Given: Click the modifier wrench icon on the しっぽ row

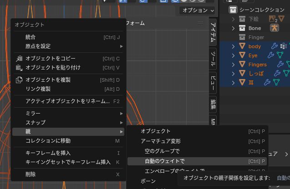Looking at the screenshot, I should pos(277,73).
